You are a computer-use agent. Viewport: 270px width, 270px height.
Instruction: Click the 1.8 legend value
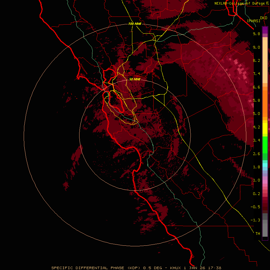(256, 167)
